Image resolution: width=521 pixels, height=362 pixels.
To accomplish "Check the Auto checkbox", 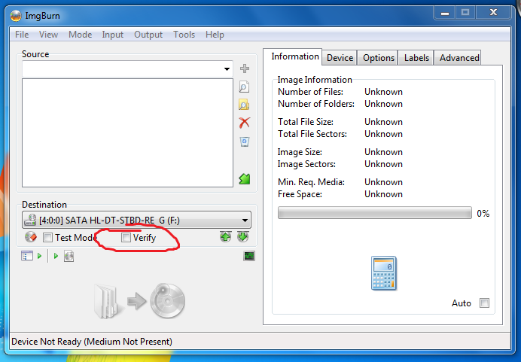I will click(484, 303).
